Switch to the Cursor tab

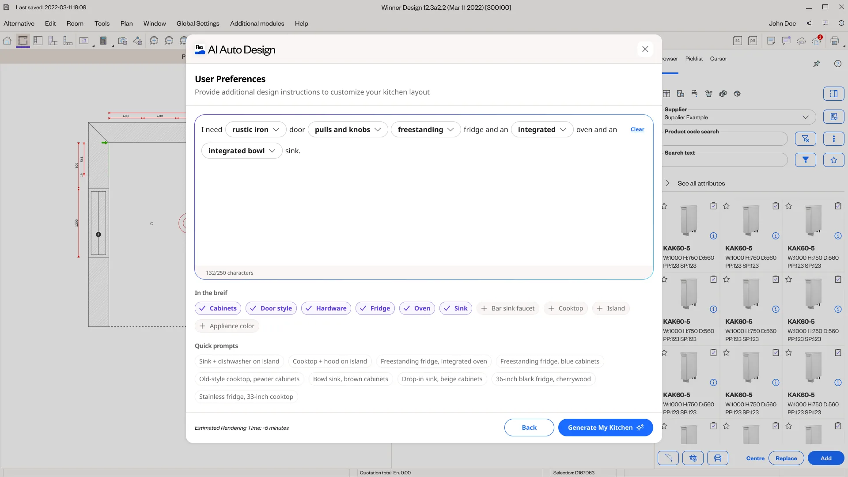point(719,58)
